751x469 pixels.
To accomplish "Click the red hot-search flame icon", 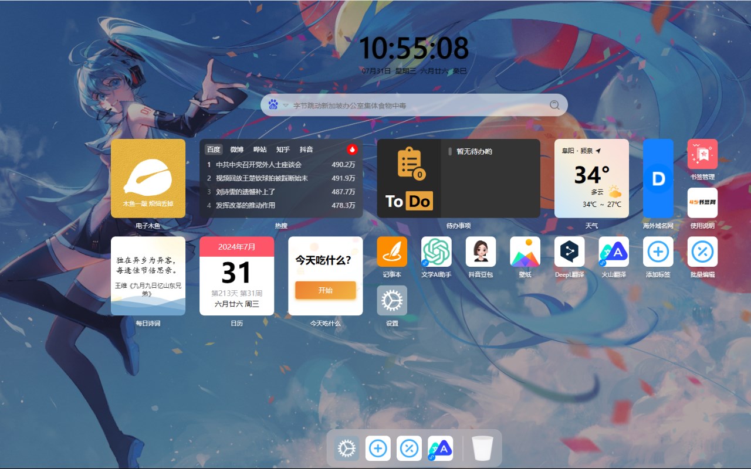I will click(352, 149).
